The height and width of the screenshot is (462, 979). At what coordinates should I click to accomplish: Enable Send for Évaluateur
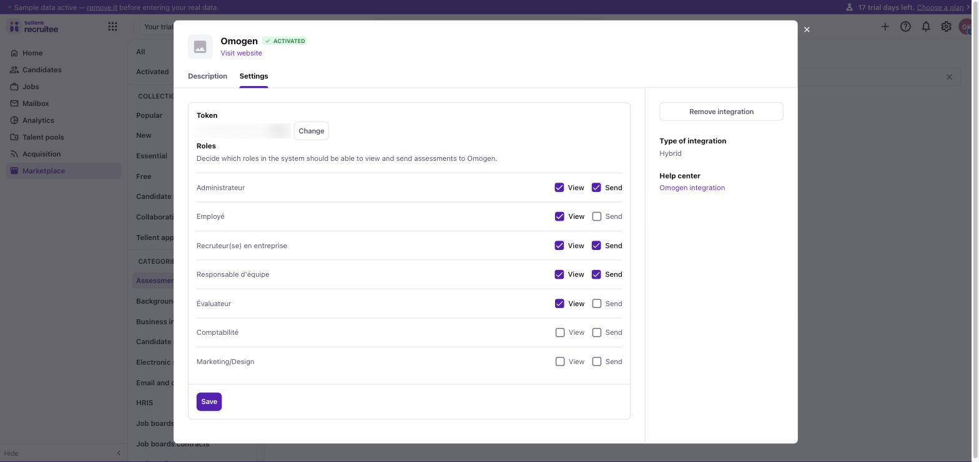click(x=596, y=304)
